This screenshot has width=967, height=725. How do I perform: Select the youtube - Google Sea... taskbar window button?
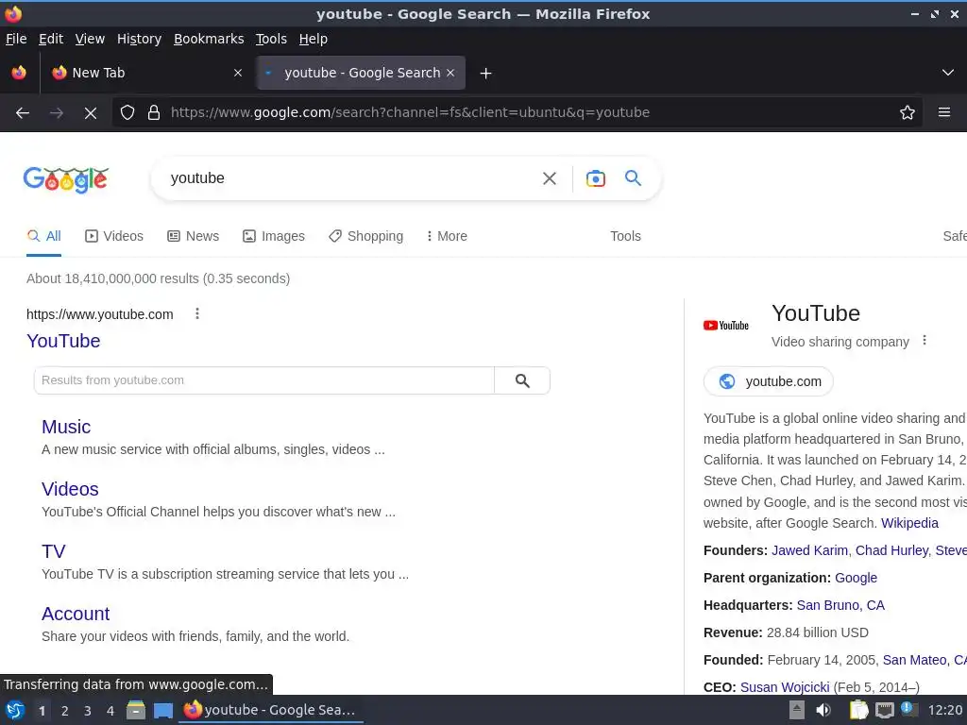[271, 710]
